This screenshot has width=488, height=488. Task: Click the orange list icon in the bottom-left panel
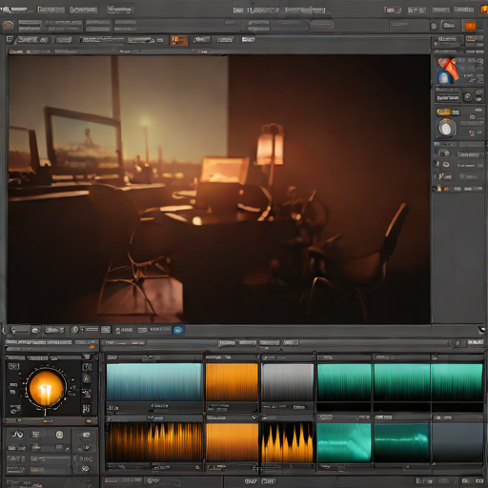35,435
